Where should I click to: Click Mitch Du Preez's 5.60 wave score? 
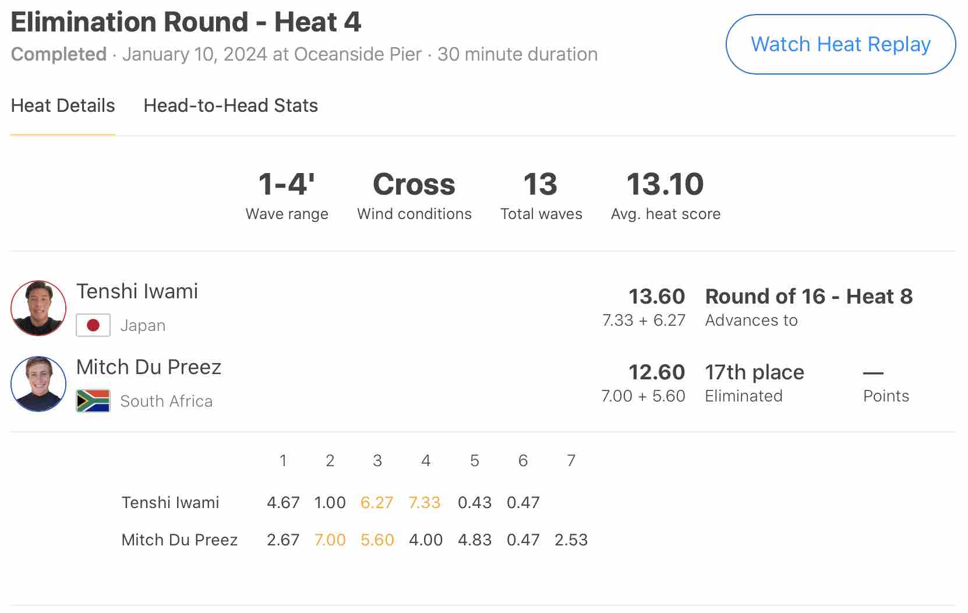tap(377, 540)
